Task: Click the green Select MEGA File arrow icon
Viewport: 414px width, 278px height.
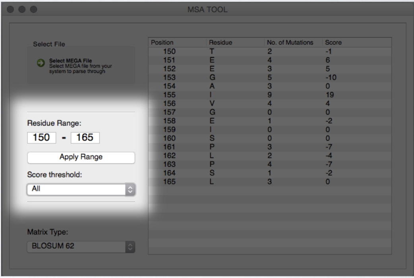Action: click(x=41, y=63)
